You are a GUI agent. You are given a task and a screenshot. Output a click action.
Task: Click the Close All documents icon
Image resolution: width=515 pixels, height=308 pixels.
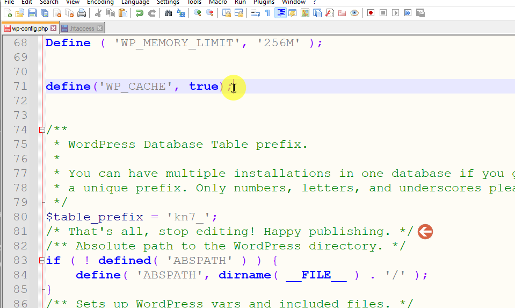(x=69, y=13)
